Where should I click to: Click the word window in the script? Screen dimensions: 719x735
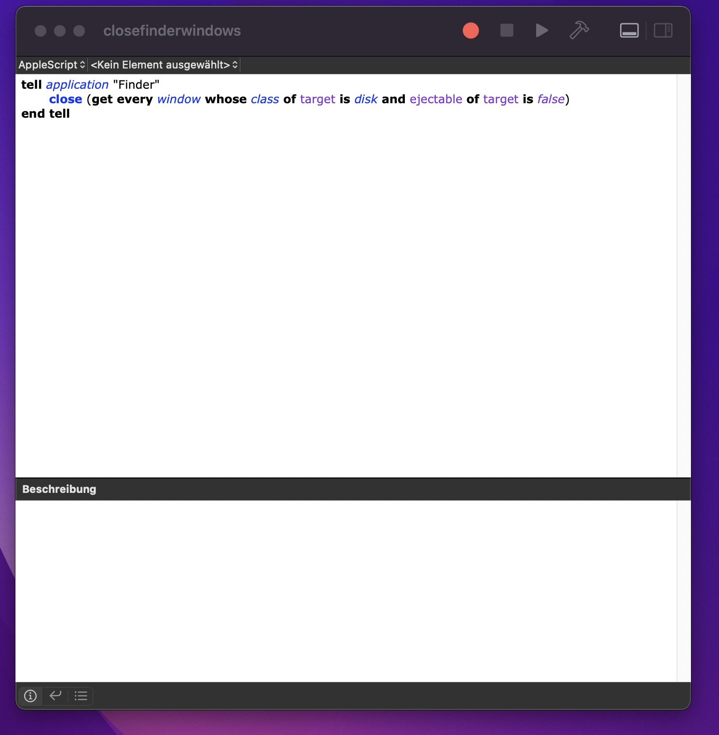(x=179, y=99)
